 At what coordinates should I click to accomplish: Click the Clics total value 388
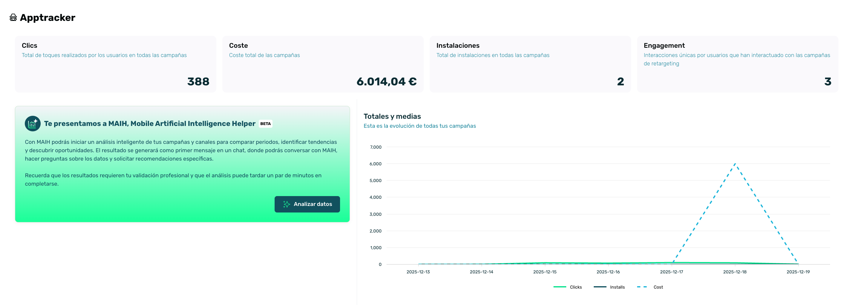pos(198,81)
